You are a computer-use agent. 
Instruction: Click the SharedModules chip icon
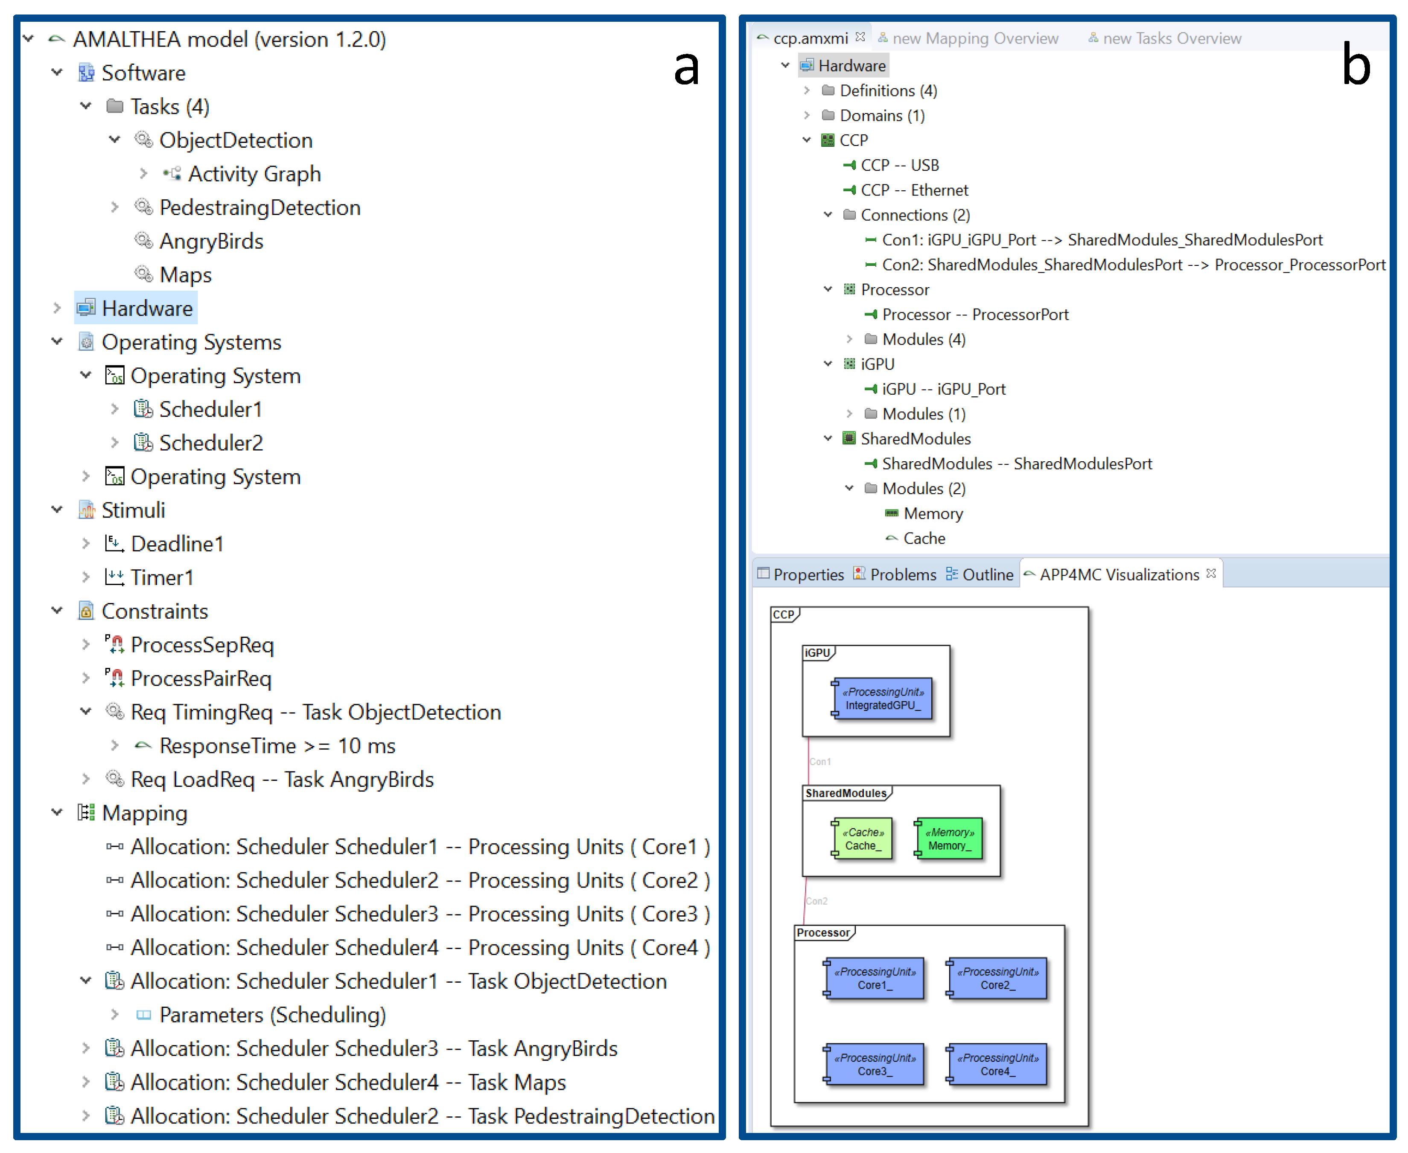pos(849,438)
